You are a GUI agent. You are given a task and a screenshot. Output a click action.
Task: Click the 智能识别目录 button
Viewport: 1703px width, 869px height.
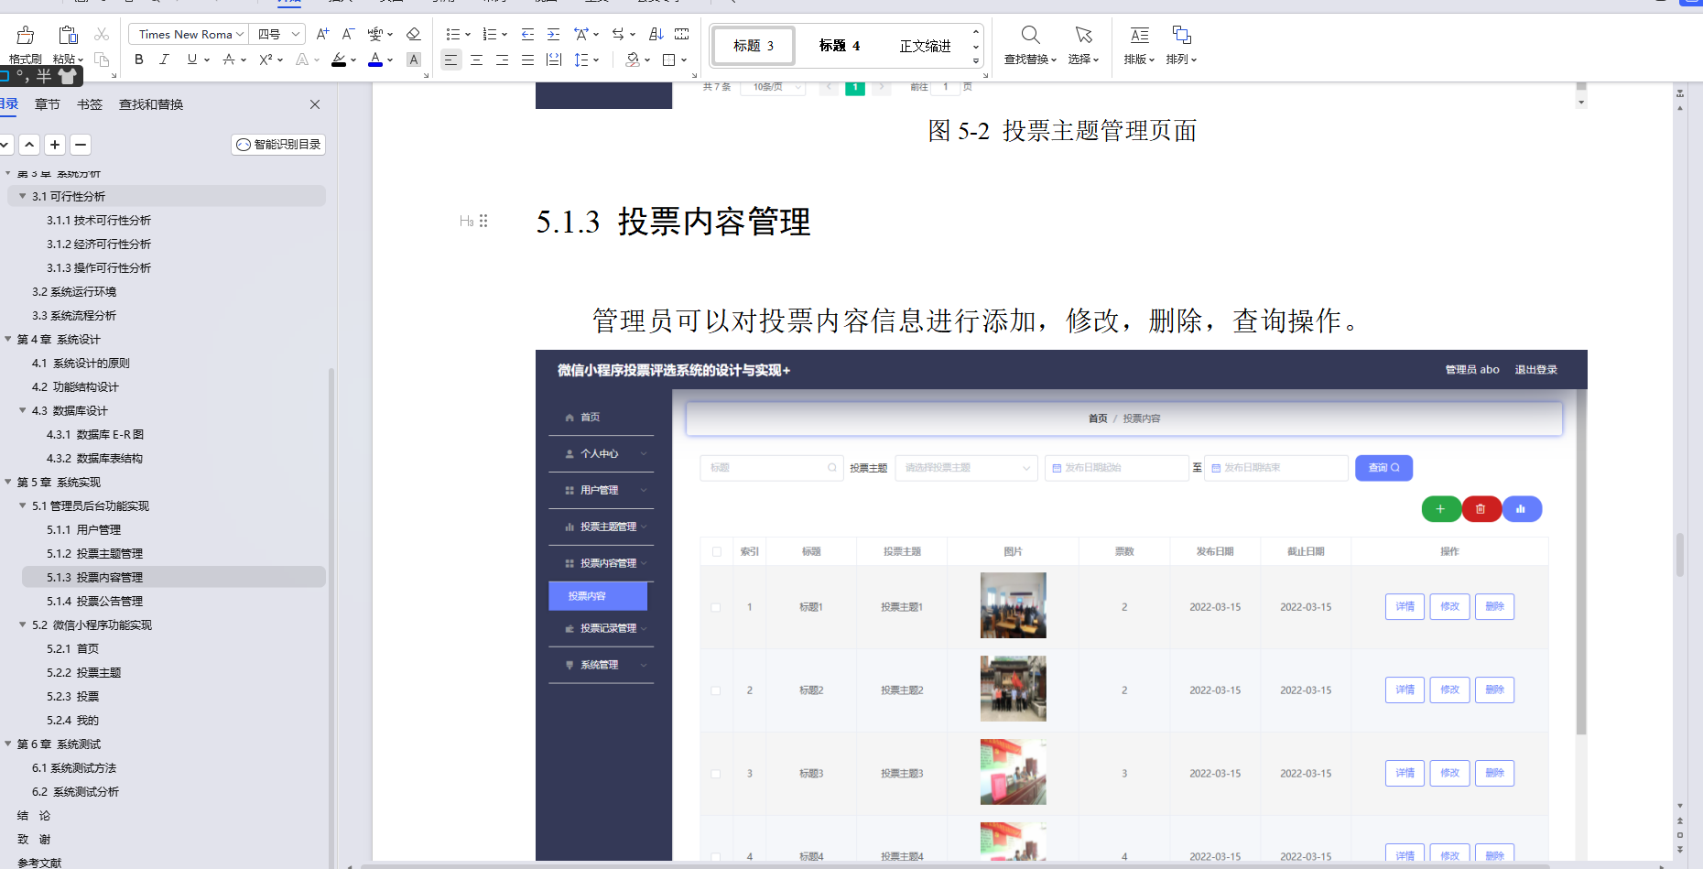click(x=278, y=144)
